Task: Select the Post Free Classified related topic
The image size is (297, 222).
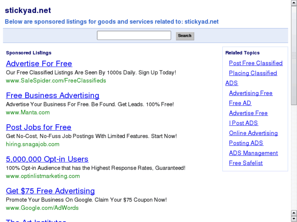Action: click(256, 63)
